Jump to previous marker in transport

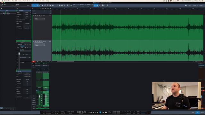[x=89, y=112]
